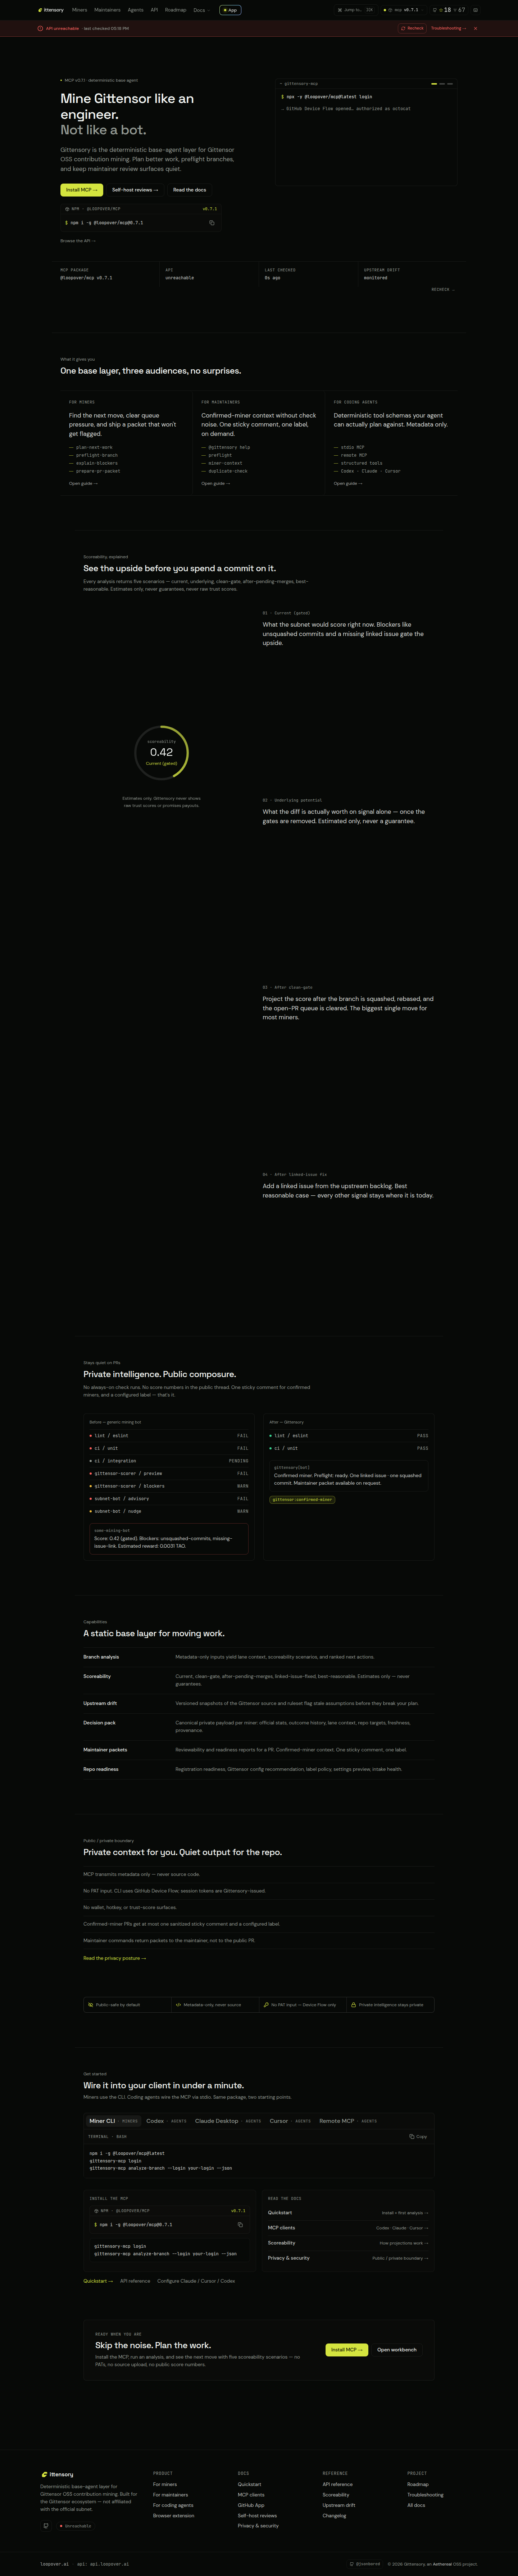518x2576 pixels.
Task: Open the GitHub icon link in the footer
Action: pos(46,2526)
